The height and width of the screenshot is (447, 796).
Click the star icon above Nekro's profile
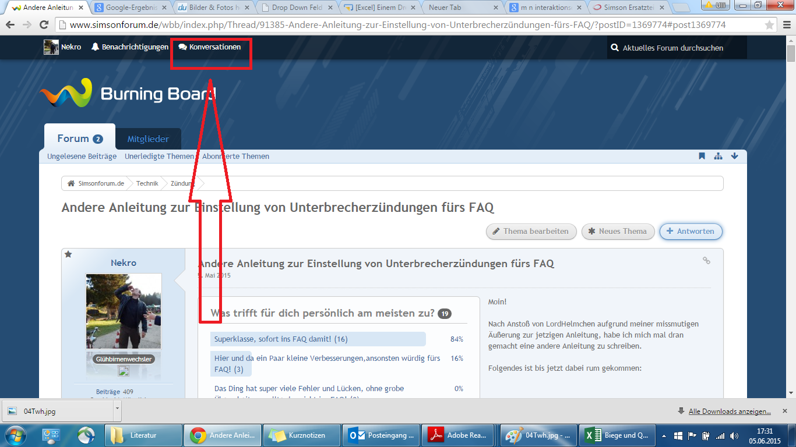coord(68,254)
